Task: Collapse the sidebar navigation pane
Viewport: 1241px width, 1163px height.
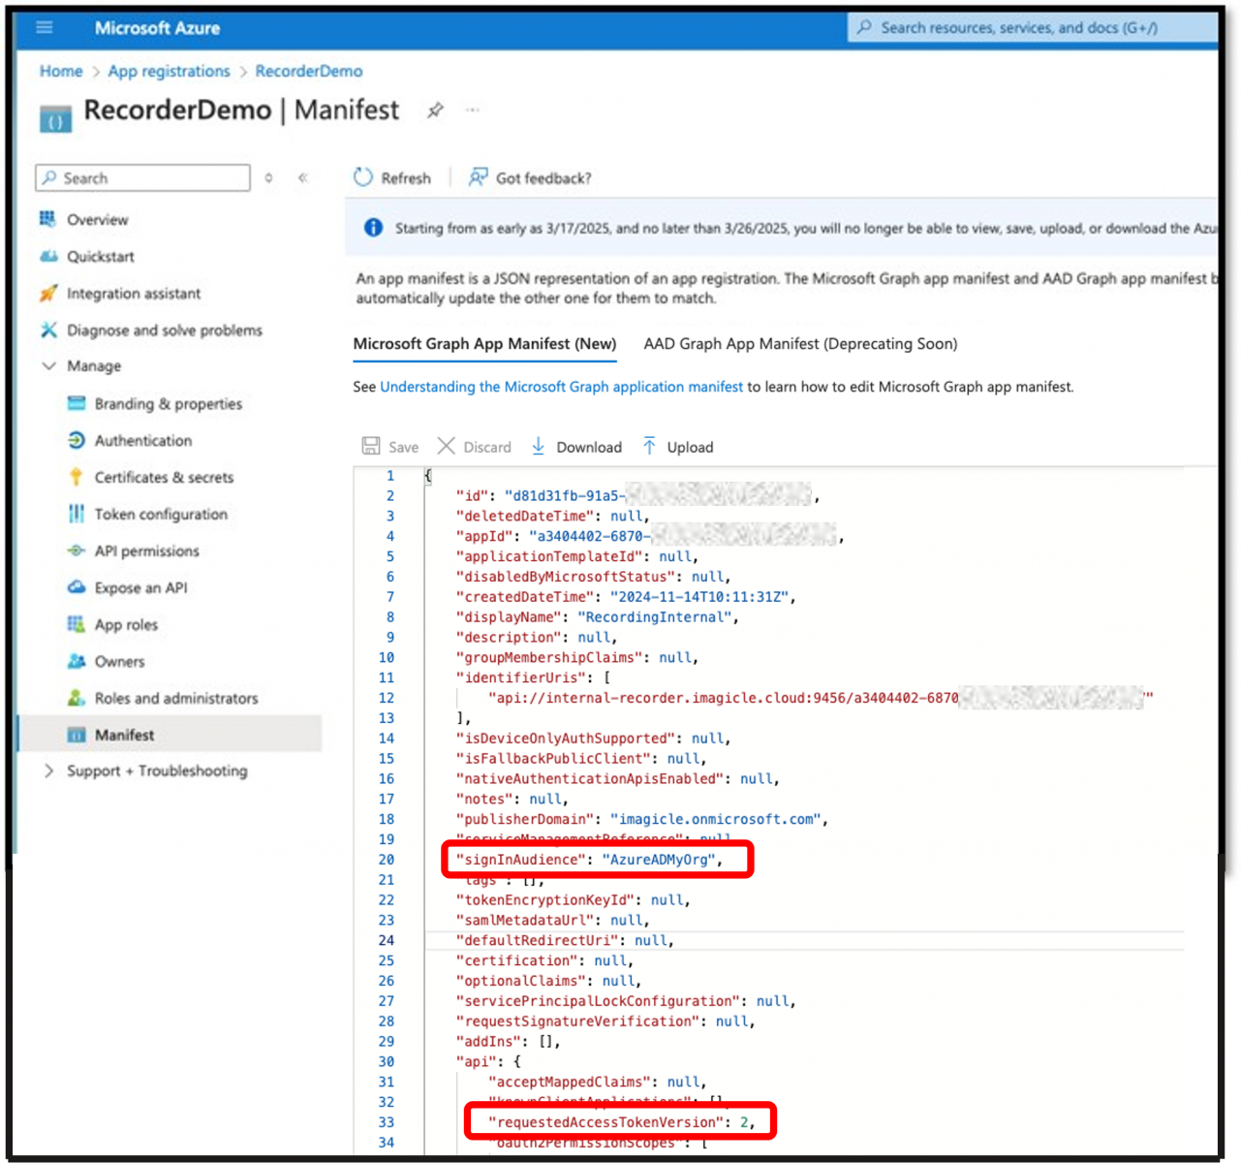Action: click(x=303, y=178)
